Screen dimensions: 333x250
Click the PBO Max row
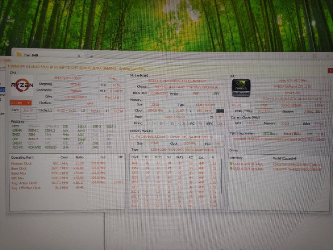tap(67, 178)
